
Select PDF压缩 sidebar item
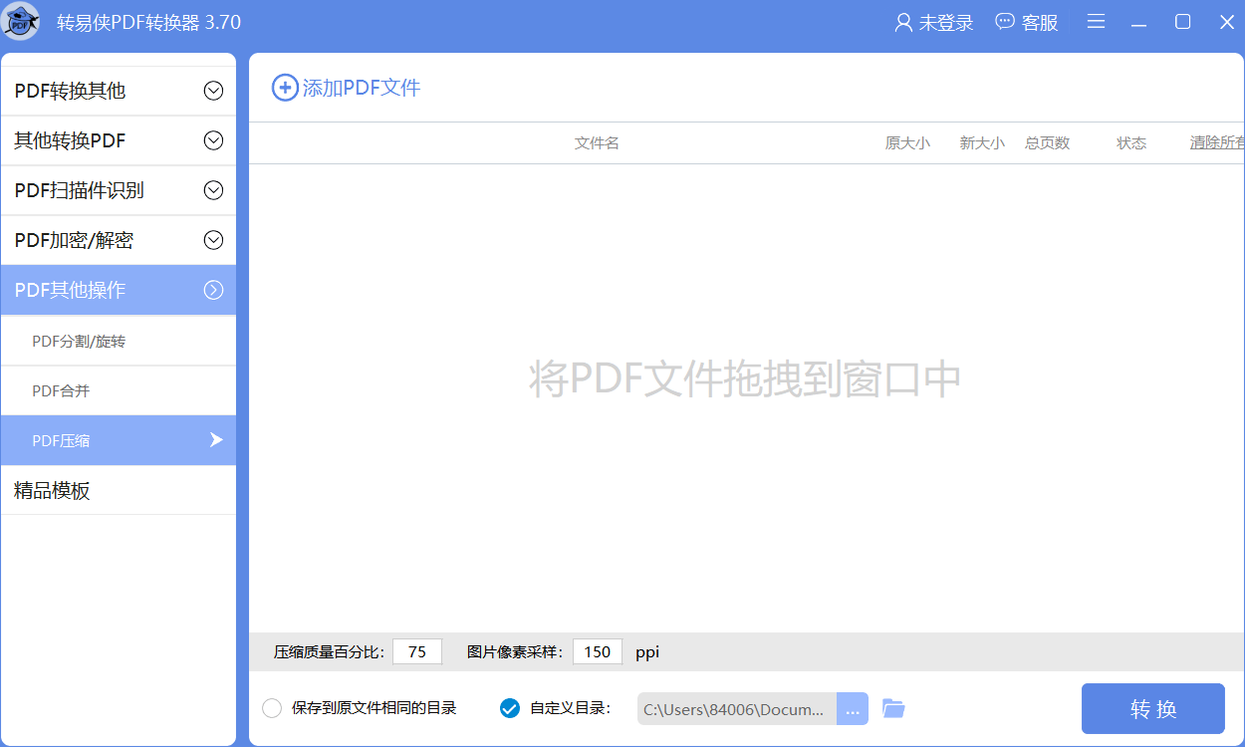pyautogui.click(x=119, y=440)
